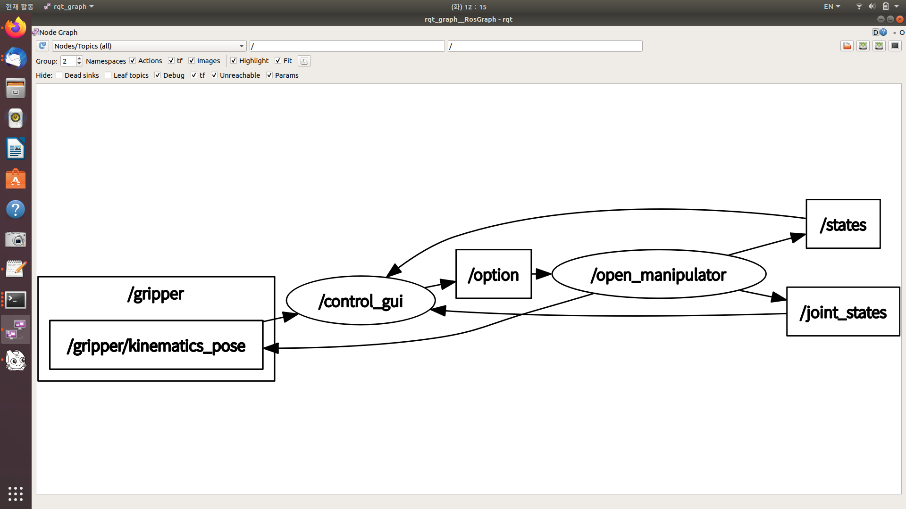The width and height of the screenshot is (906, 509).
Task: Open the blue help question mark icon
Action: 883,32
